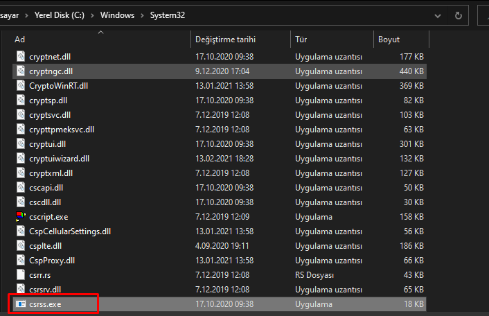Select the file name csrr.rs
The width and height of the screenshot is (489, 316).
tap(40, 275)
